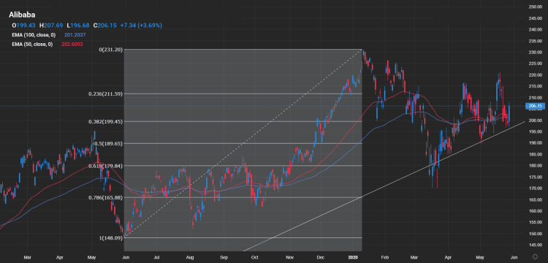Click the Jul label on time axis
This screenshot has height=263, width=548.
pyautogui.click(x=157, y=257)
